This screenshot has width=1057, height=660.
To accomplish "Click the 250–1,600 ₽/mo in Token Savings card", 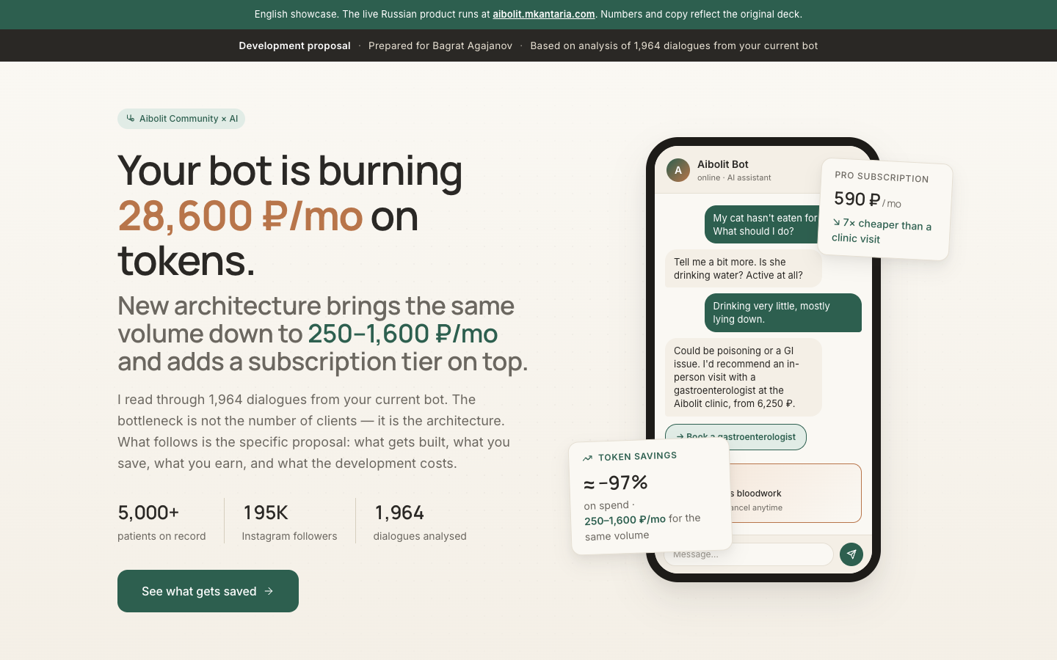I will [x=625, y=520].
